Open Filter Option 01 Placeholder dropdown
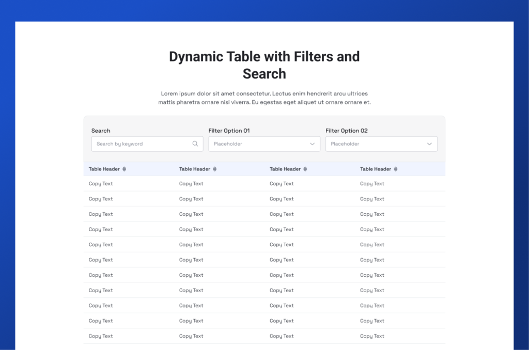Viewport: 529px width, 350px height. [x=258, y=144]
